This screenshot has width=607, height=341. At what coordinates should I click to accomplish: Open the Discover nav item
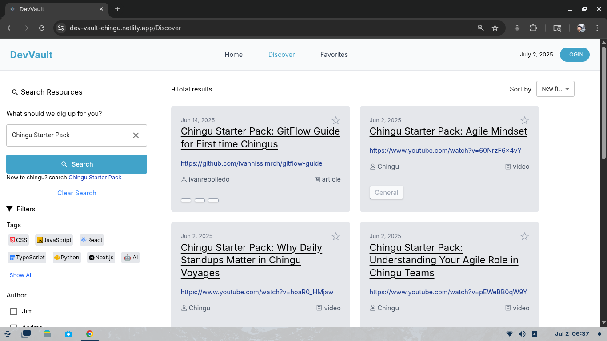[x=281, y=55]
